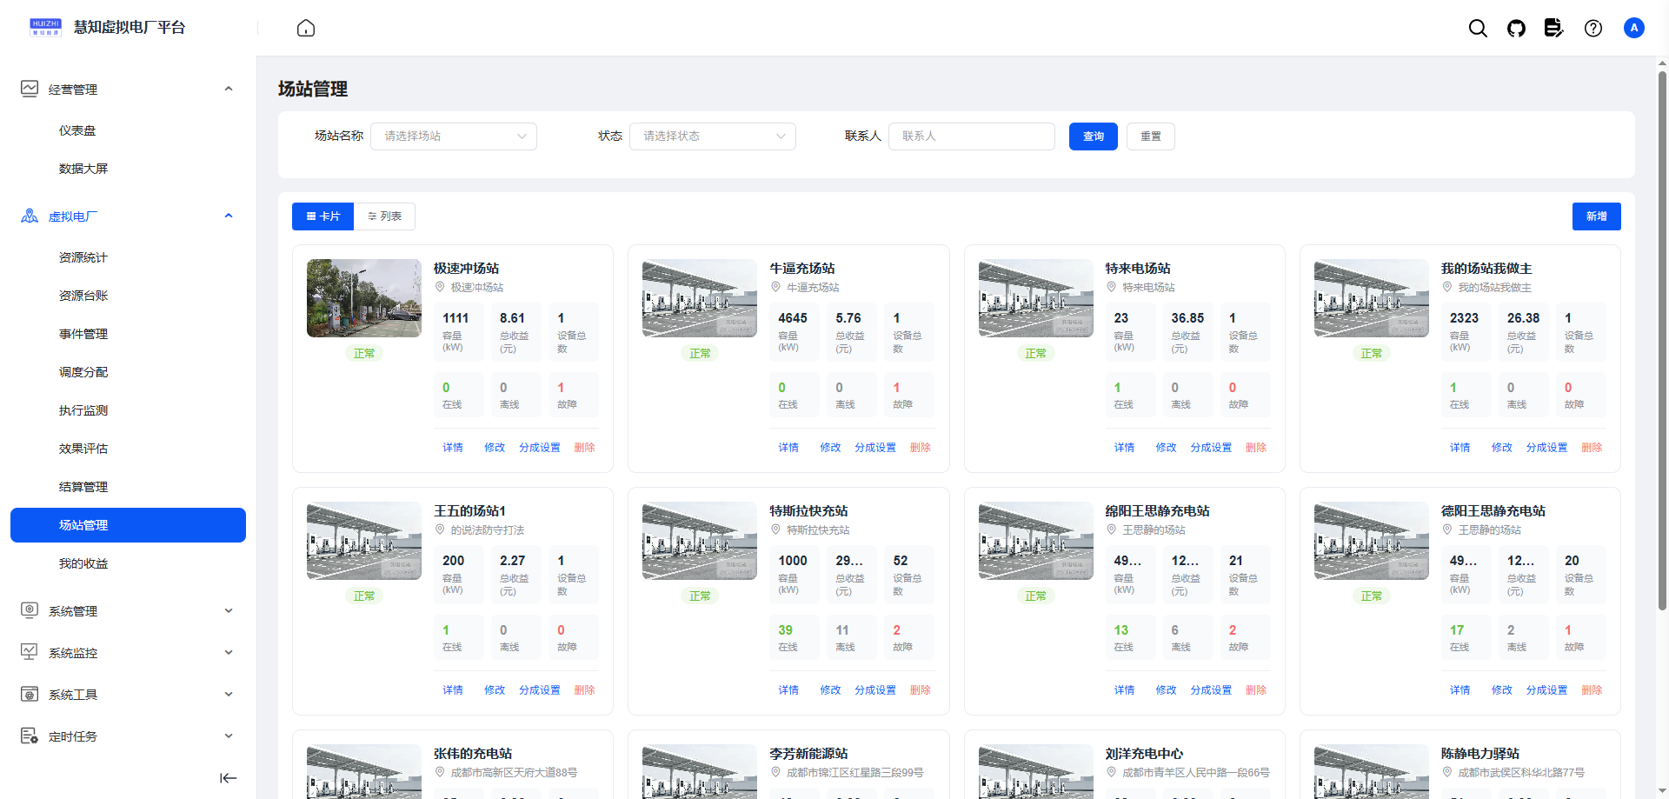Screen dimensions: 1669x799
Task: Click location pin on 绵阳王思静充电站 card
Action: (x=1111, y=529)
